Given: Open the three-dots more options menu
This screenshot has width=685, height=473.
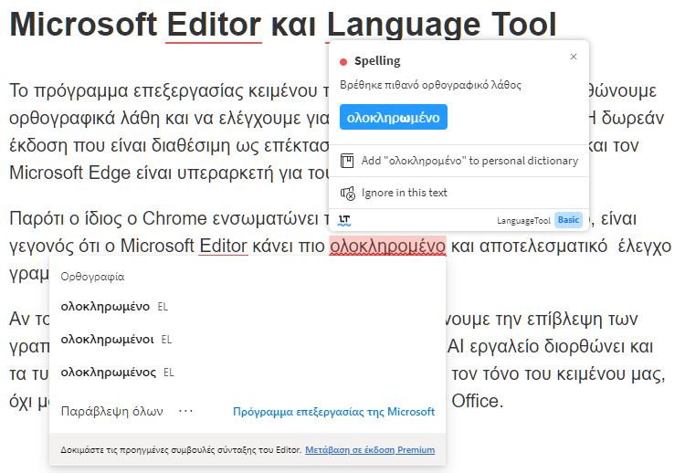Looking at the screenshot, I should [x=186, y=411].
